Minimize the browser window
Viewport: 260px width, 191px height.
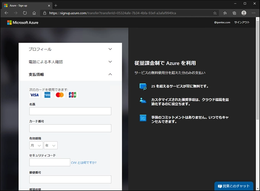235,3
